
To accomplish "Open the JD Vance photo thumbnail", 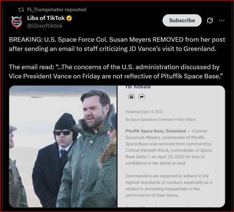I will point(63,146).
